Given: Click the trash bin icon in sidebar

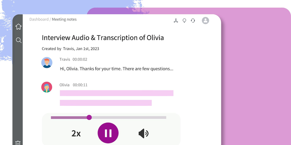Looking at the screenshot, I should click(18, 143).
